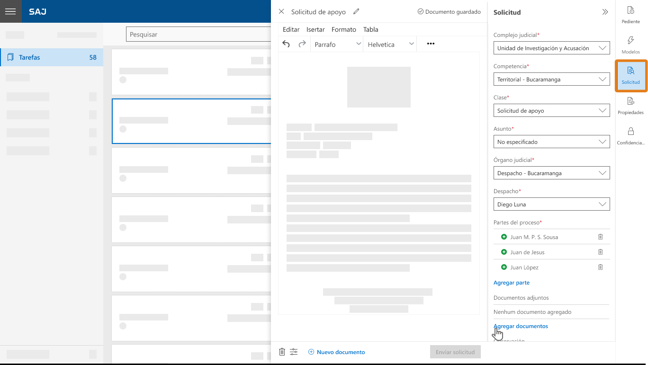Click inside the document editing area
648x365 pixels.
(x=379, y=183)
